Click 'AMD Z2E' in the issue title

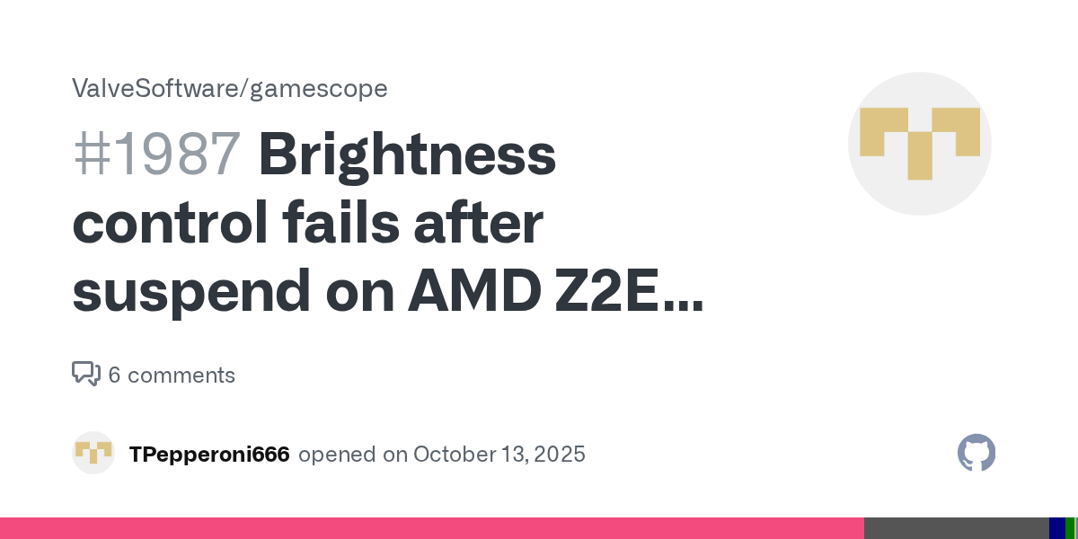coord(531,294)
